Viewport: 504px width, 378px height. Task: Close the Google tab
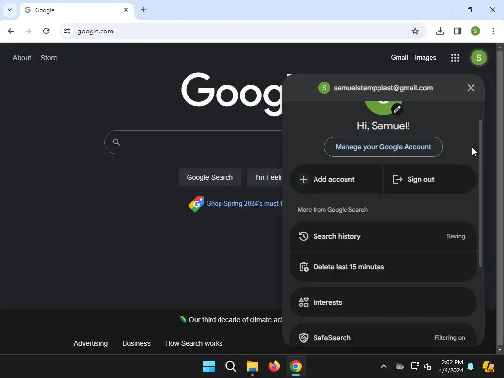[x=126, y=10]
